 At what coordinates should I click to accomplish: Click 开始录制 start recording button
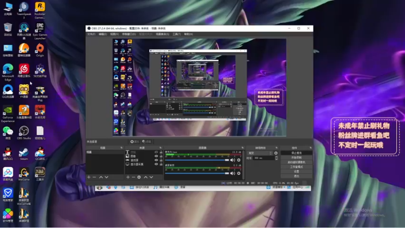point(296,158)
